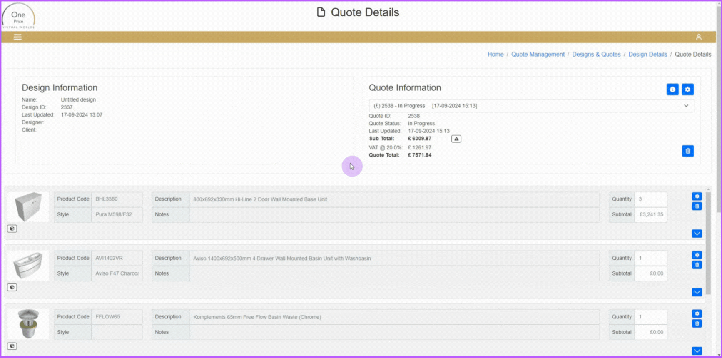The width and height of the screenshot is (722, 358).
Task: Click the FFLOW65 product code field
Action: click(117, 317)
